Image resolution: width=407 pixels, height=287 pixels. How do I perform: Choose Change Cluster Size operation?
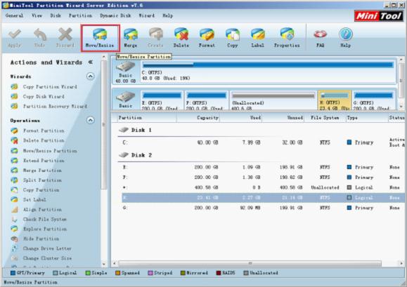[x=47, y=258]
